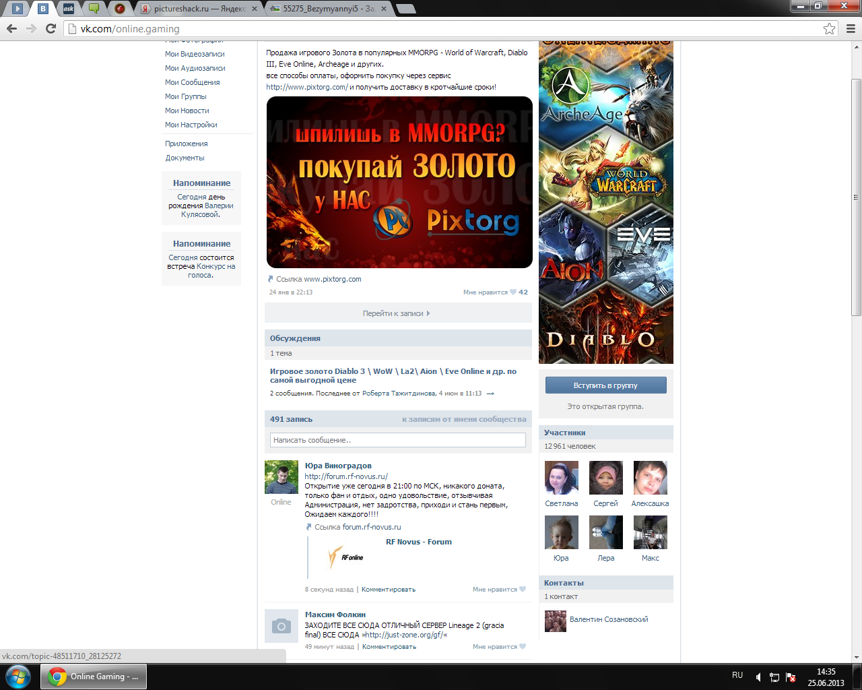Close the pictureshack.ru tab
The height and width of the screenshot is (690, 862).
point(255,9)
